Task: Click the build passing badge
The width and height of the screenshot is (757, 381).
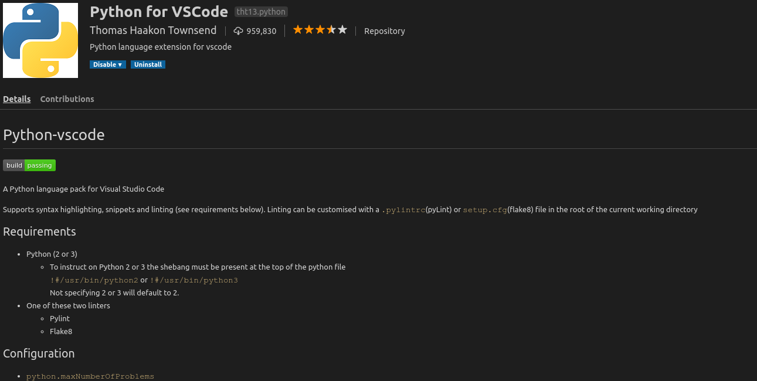Action: coord(29,165)
